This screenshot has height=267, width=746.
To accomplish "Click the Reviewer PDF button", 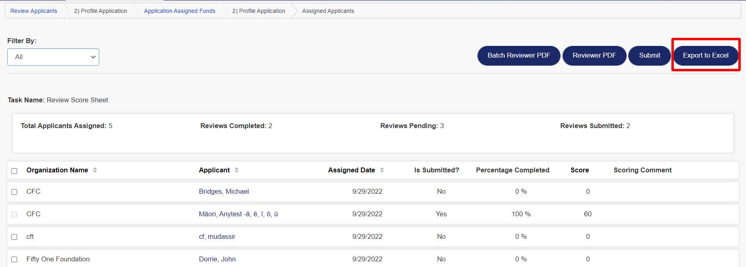I will pyautogui.click(x=594, y=56).
